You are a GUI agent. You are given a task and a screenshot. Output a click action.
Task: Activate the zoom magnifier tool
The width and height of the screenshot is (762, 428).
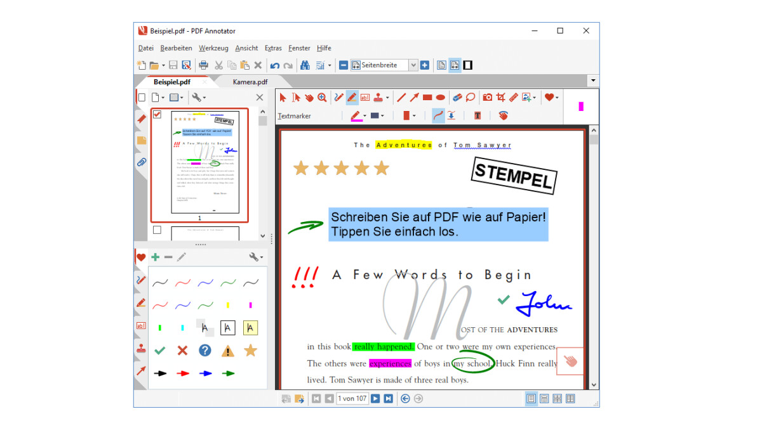tap(323, 98)
